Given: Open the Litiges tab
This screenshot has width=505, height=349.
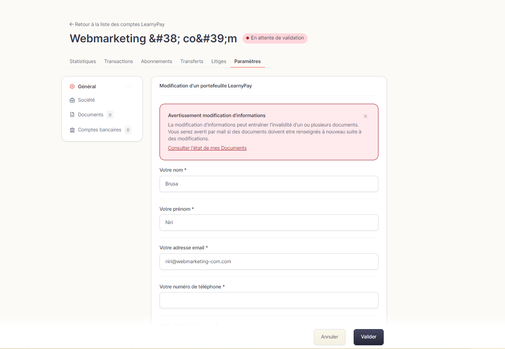Looking at the screenshot, I should [219, 61].
